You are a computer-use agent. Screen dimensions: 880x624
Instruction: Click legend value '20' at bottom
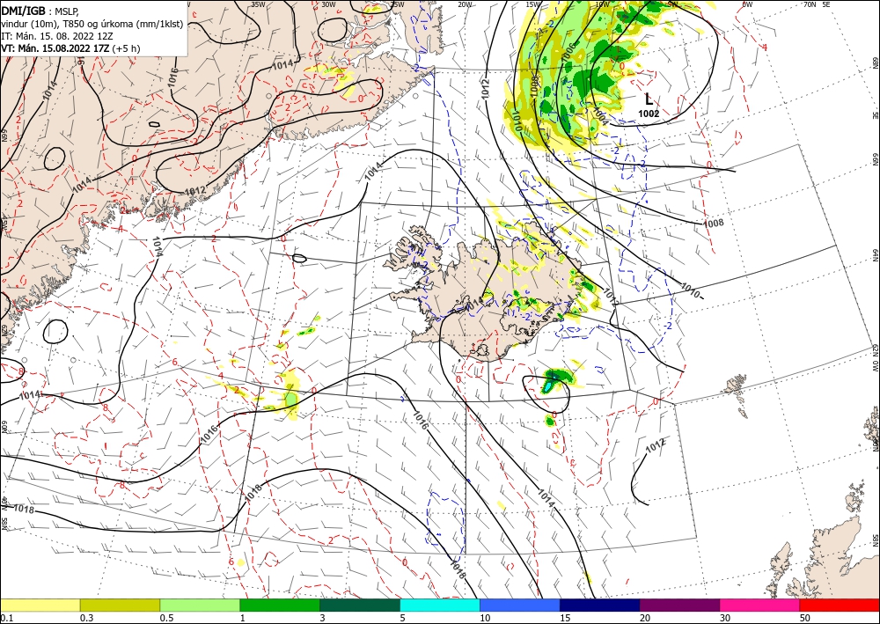click(x=645, y=618)
